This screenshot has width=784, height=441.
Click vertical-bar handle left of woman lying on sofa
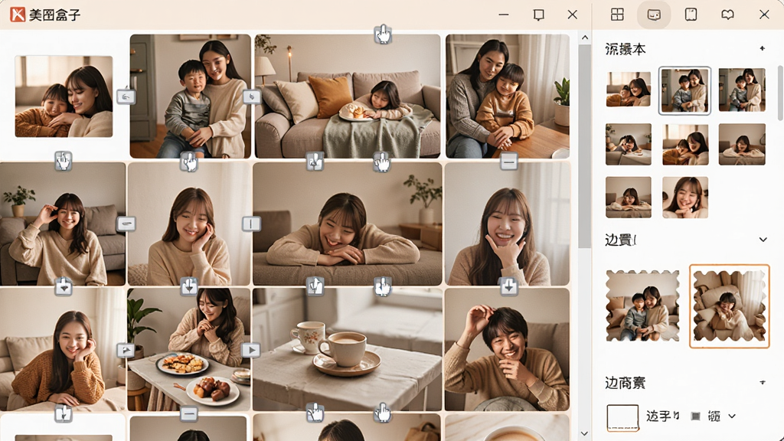(251, 224)
